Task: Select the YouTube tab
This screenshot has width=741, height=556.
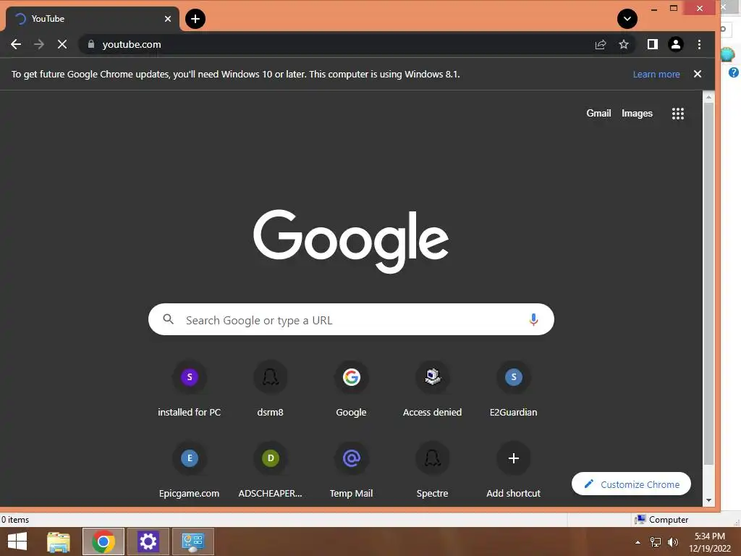Action: [x=92, y=19]
